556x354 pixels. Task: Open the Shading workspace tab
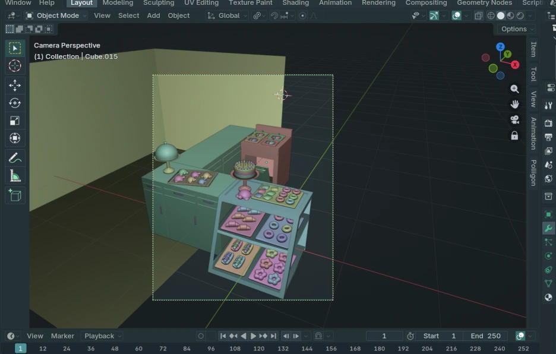pos(295,3)
